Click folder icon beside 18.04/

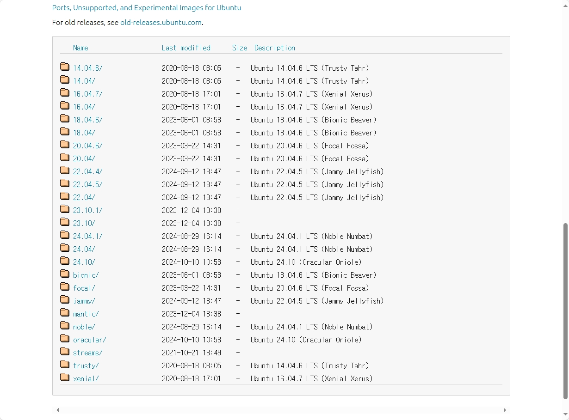point(65,131)
